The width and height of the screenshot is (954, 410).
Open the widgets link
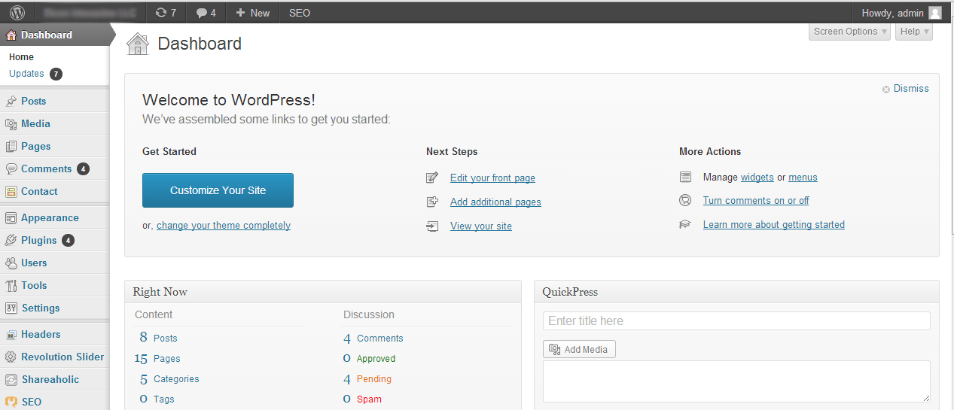(757, 178)
